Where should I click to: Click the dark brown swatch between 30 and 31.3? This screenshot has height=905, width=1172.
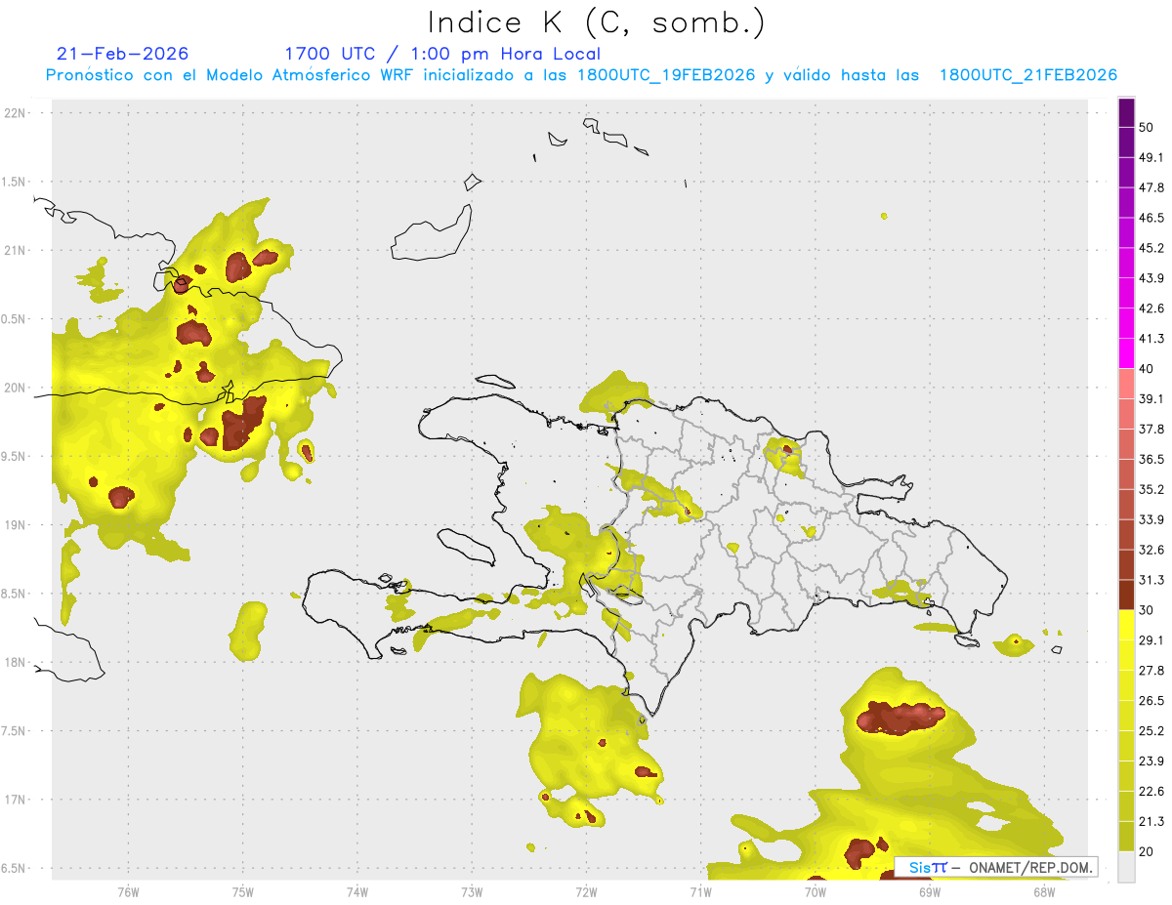[x=1126, y=595]
